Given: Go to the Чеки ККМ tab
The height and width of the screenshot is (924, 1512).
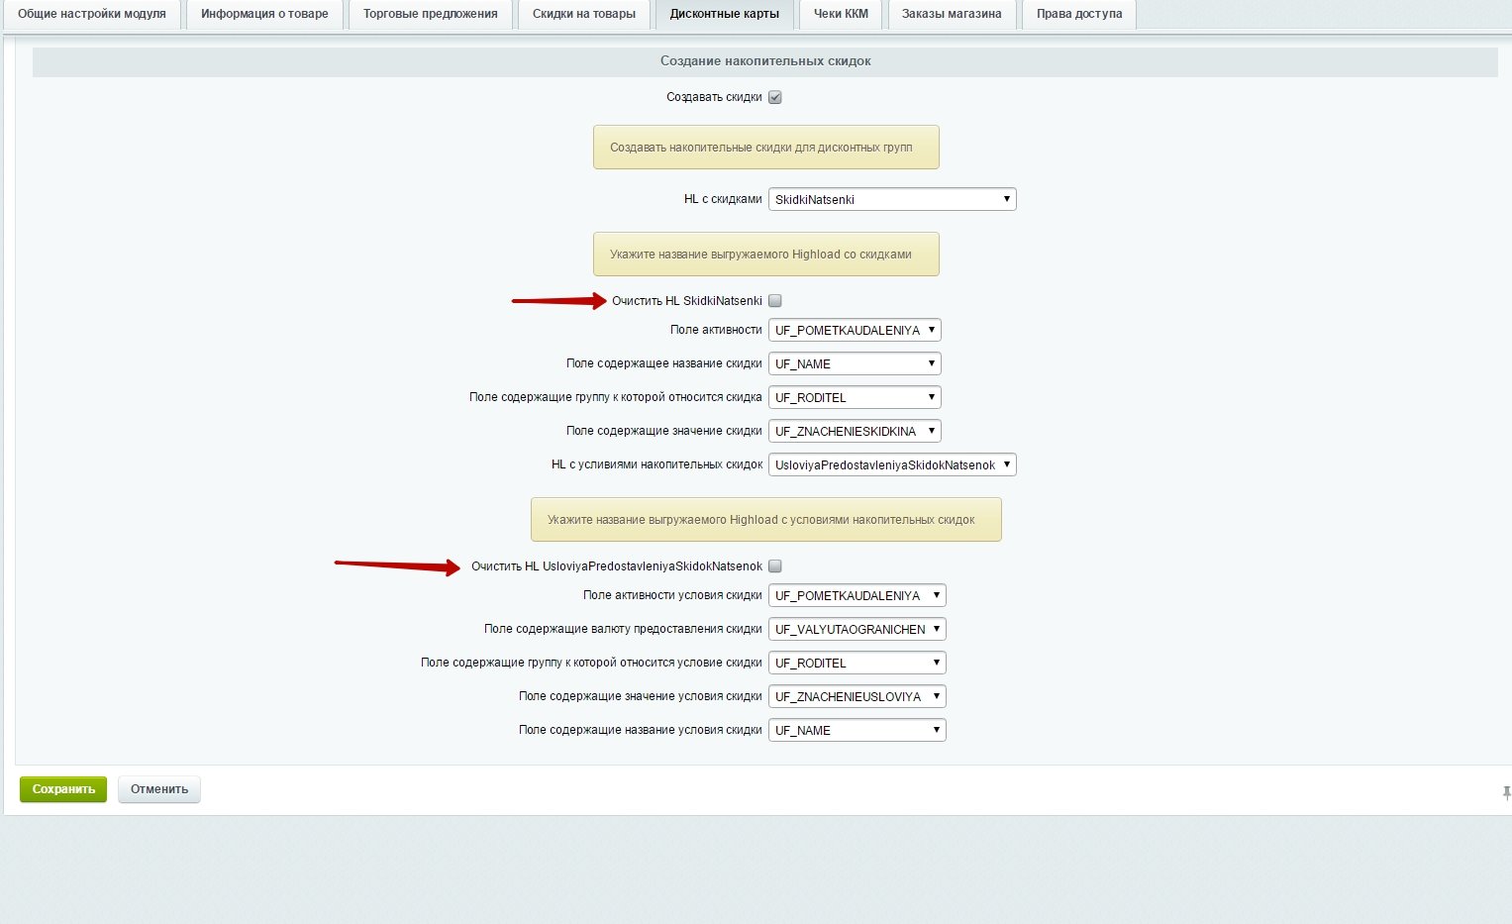Looking at the screenshot, I should pos(841,14).
